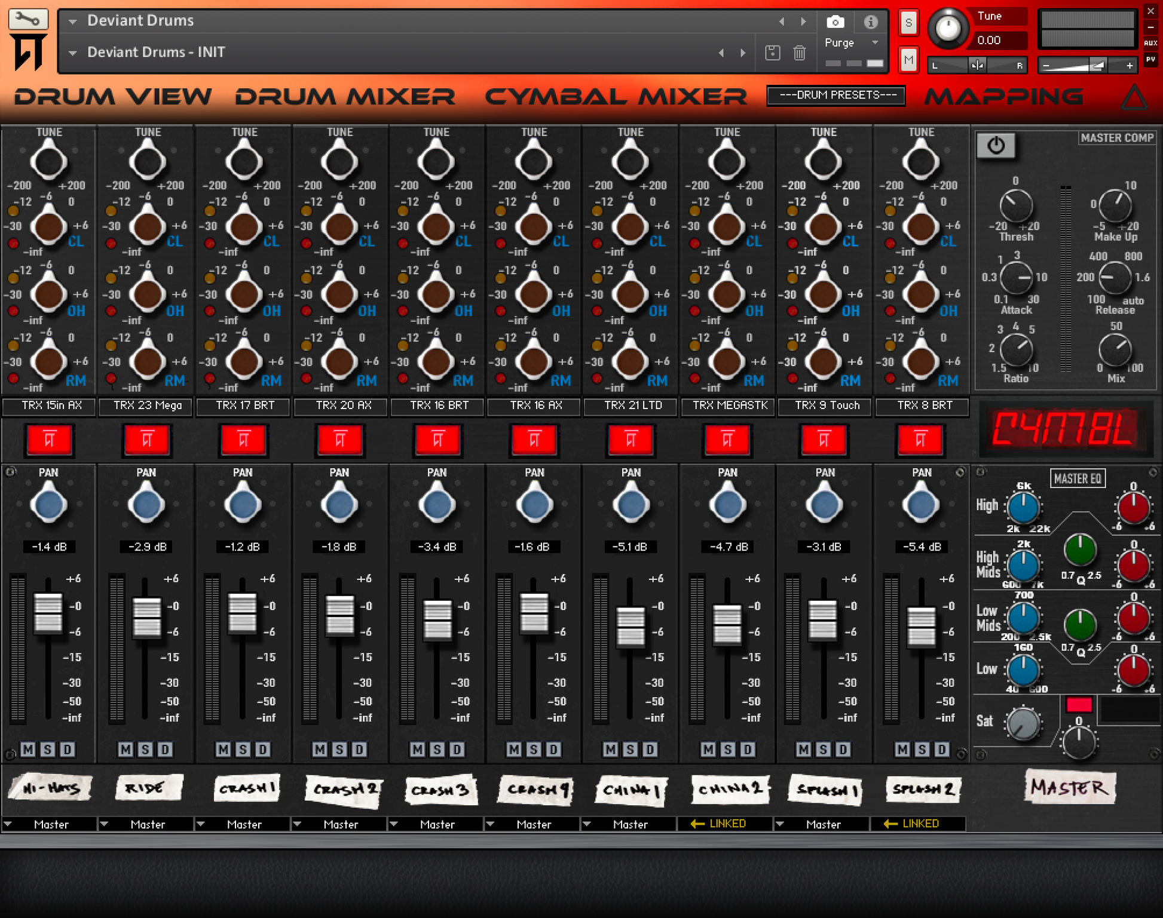The height and width of the screenshot is (918, 1163).
Task: Open the Hi-Hats output Master dropdown
Action: coord(49,824)
